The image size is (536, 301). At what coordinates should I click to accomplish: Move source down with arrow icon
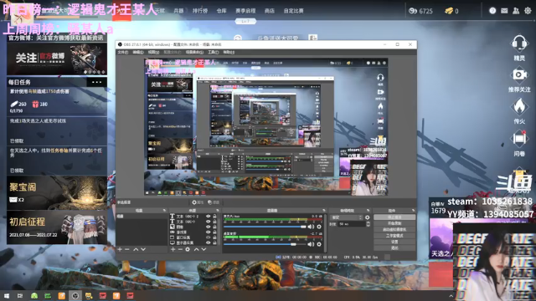point(204,249)
